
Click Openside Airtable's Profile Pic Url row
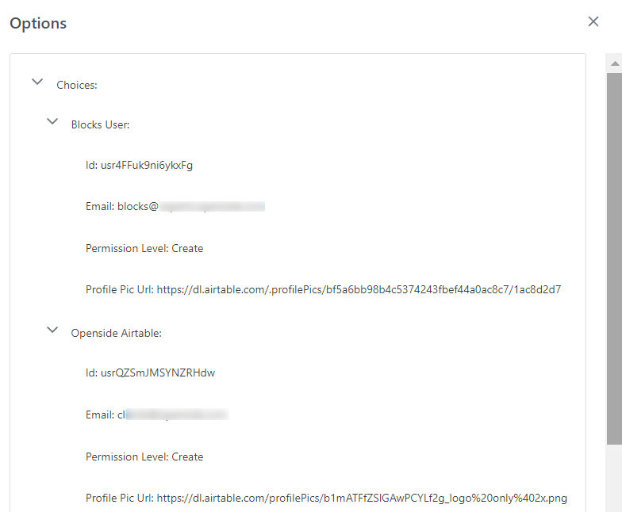(x=326, y=498)
